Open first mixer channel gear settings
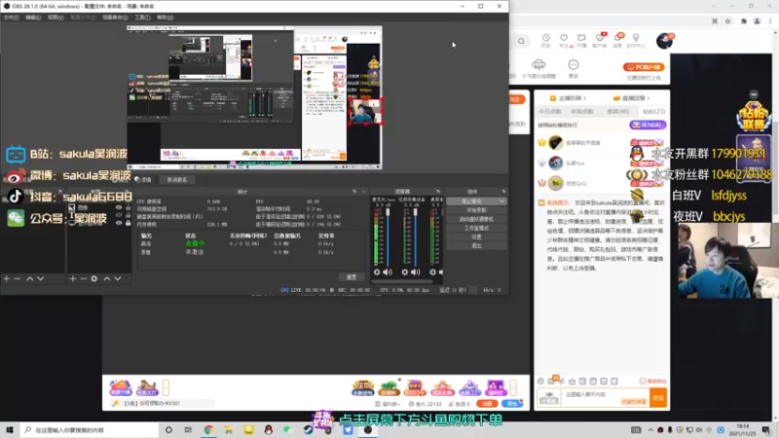Screen dimensions: 779x438 tap(377, 273)
